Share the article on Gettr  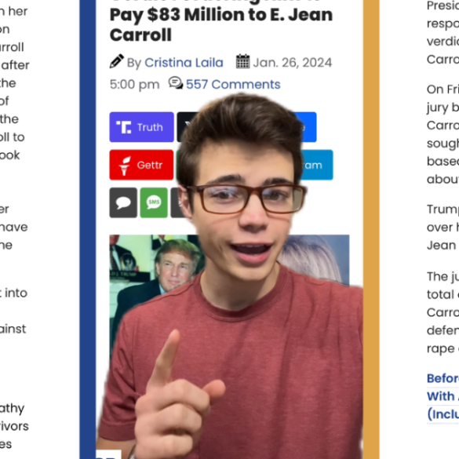click(x=142, y=165)
